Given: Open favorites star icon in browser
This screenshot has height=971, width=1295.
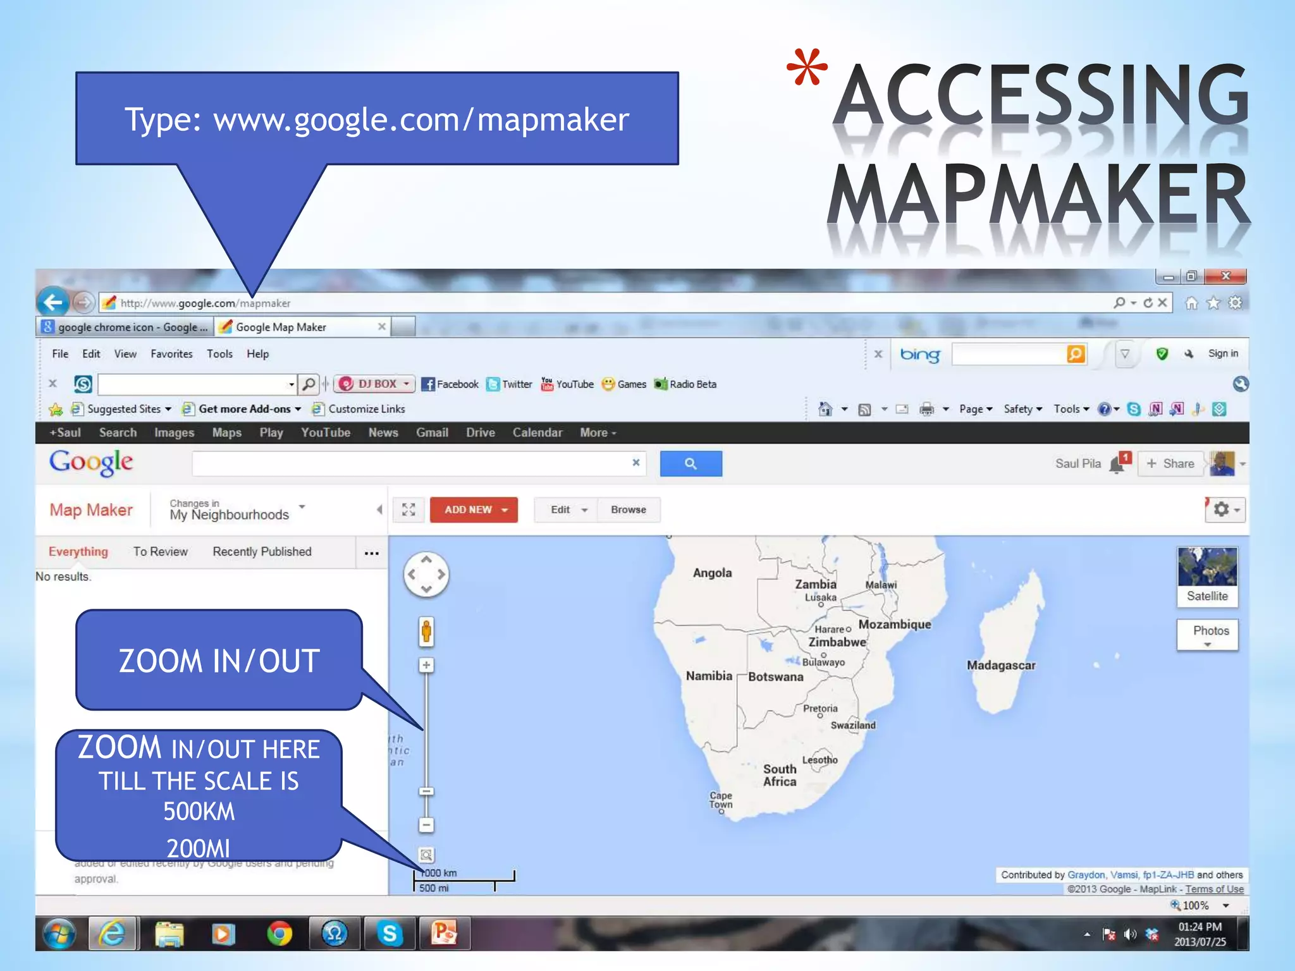Looking at the screenshot, I should click(1213, 303).
